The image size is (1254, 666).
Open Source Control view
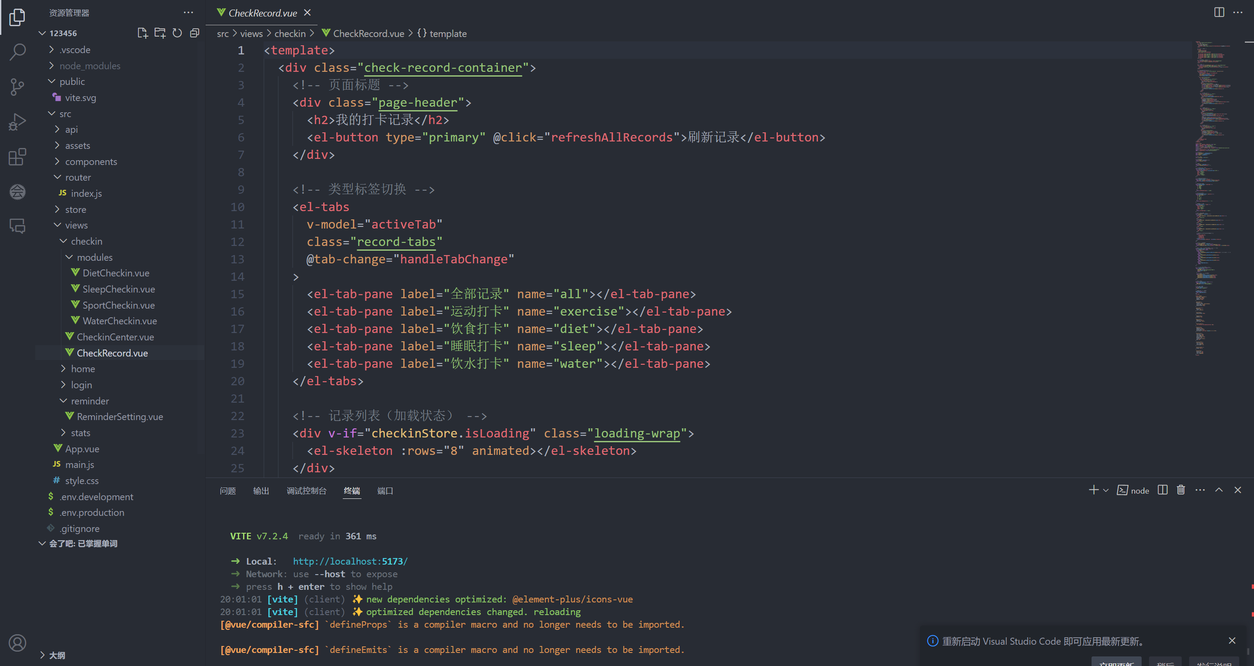[17, 87]
